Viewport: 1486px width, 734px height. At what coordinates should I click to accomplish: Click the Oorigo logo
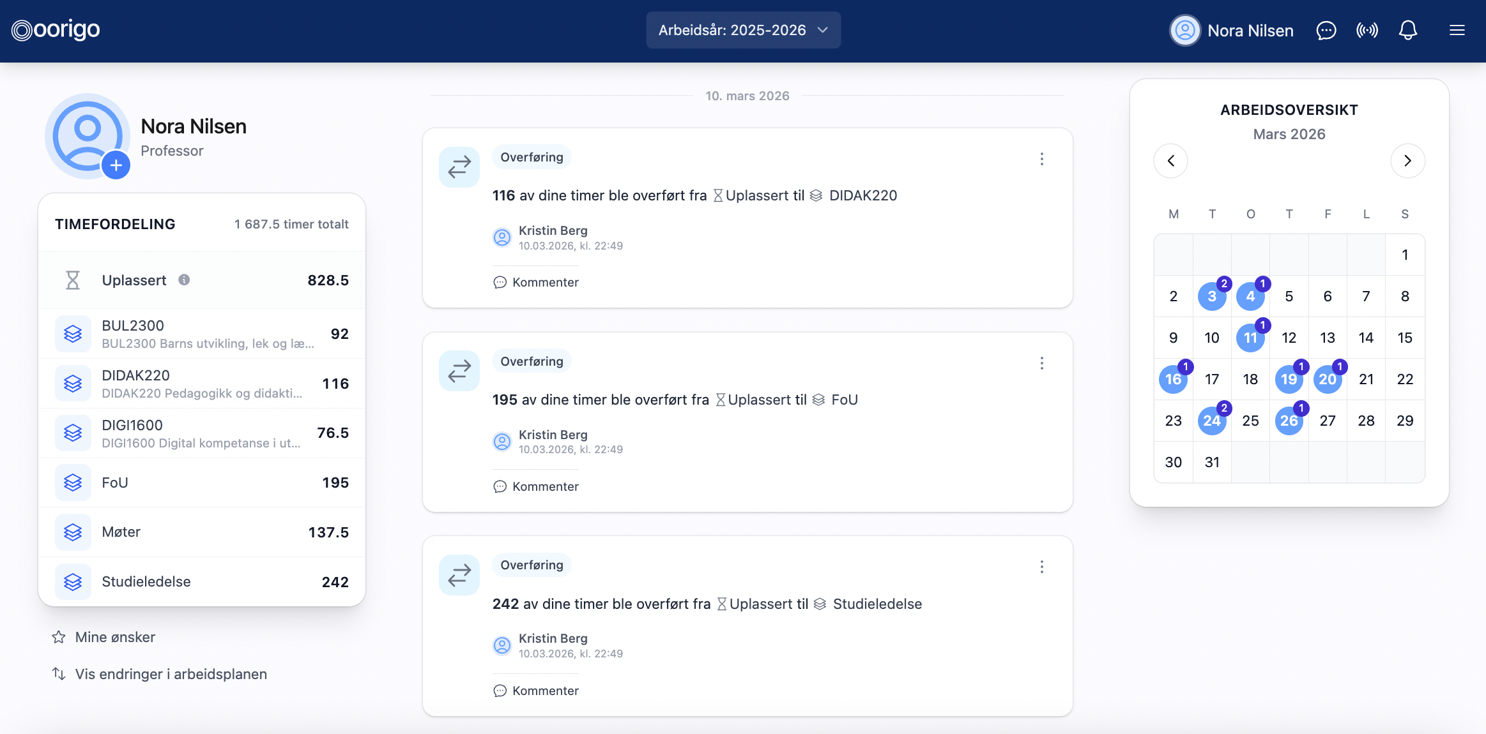pyautogui.click(x=54, y=29)
